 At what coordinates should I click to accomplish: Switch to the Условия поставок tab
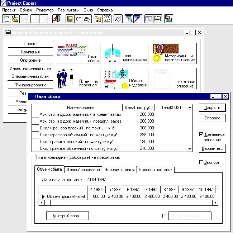[x=156, y=170]
